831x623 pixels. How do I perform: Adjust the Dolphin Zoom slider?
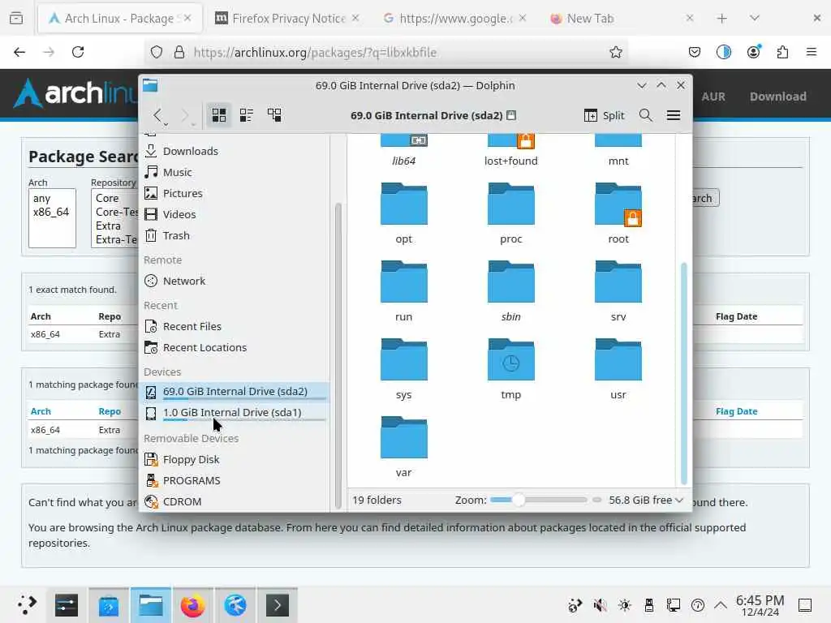[539, 500]
